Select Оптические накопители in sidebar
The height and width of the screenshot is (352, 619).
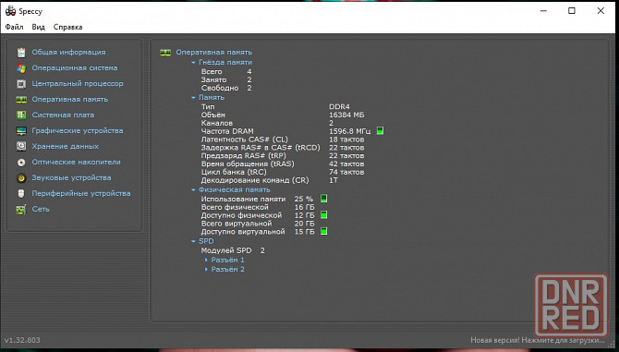click(76, 163)
